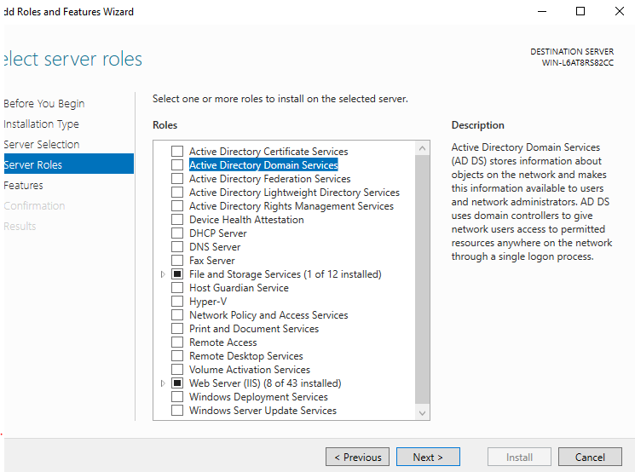635x472 pixels.
Task: Check Active Directory Federation Services checkbox
Action: click(x=177, y=179)
